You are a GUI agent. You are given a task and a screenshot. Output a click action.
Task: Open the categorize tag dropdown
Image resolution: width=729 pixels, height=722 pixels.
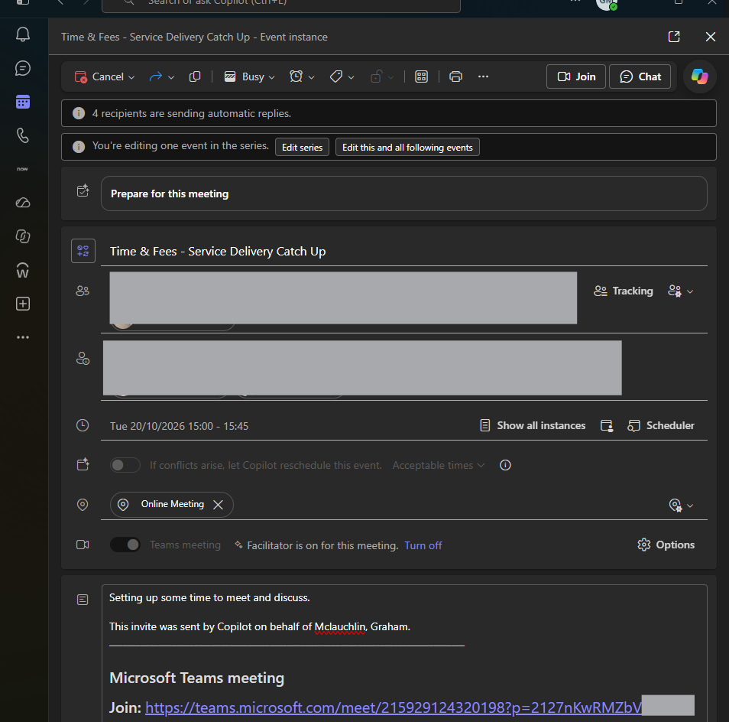tap(342, 76)
